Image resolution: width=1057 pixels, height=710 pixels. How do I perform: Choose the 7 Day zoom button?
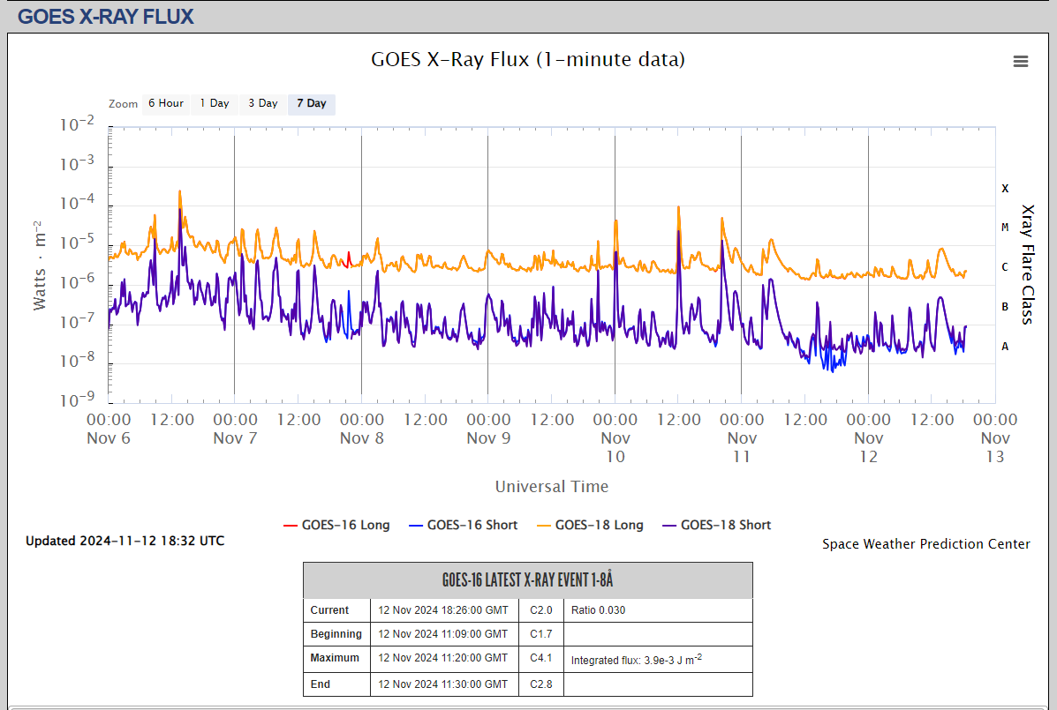tap(311, 104)
